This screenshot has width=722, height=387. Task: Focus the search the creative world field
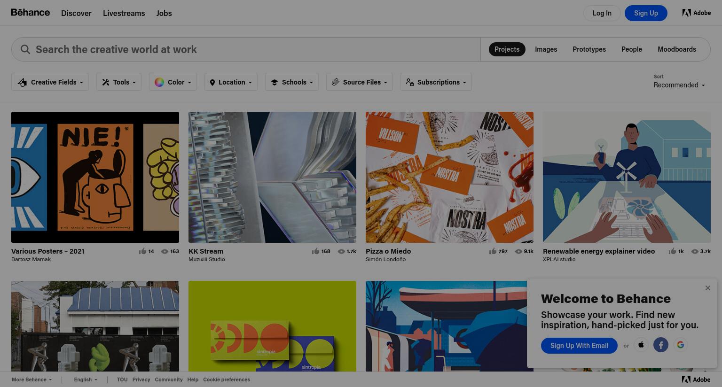click(x=246, y=49)
